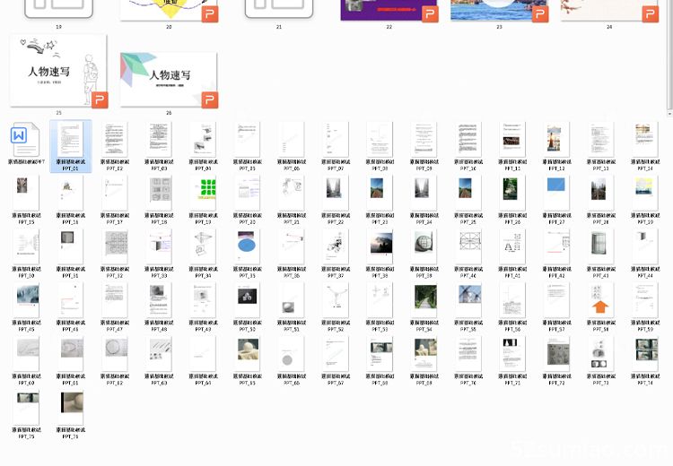The image size is (673, 466).
Task: Select PPT_27 with blue rectangle thumbnail
Action: [556, 193]
